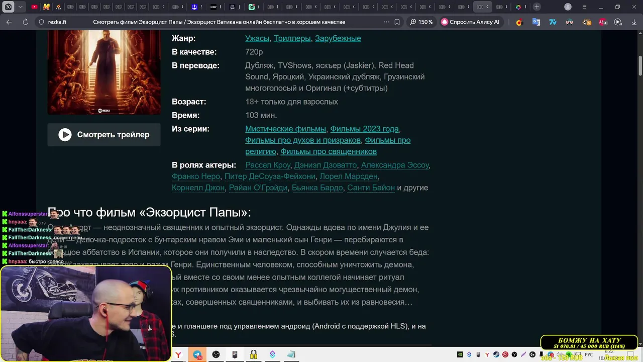Open Yandex Browser from the taskbar
The width and height of the screenshot is (643, 362).
pos(178,355)
